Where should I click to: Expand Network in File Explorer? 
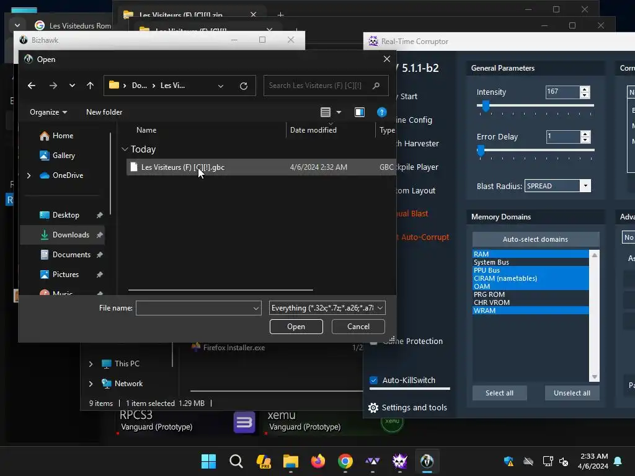point(91,384)
